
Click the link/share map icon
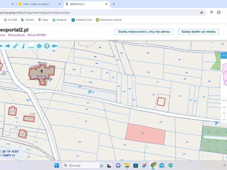15,46
